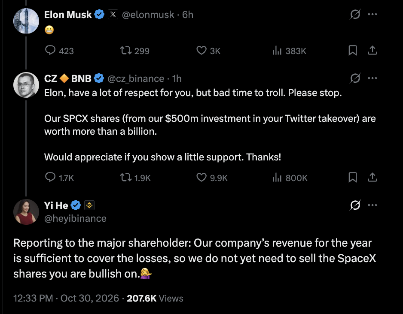Open @elonmusk profile handle link
403x314 pixels.
(x=148, y=15)
